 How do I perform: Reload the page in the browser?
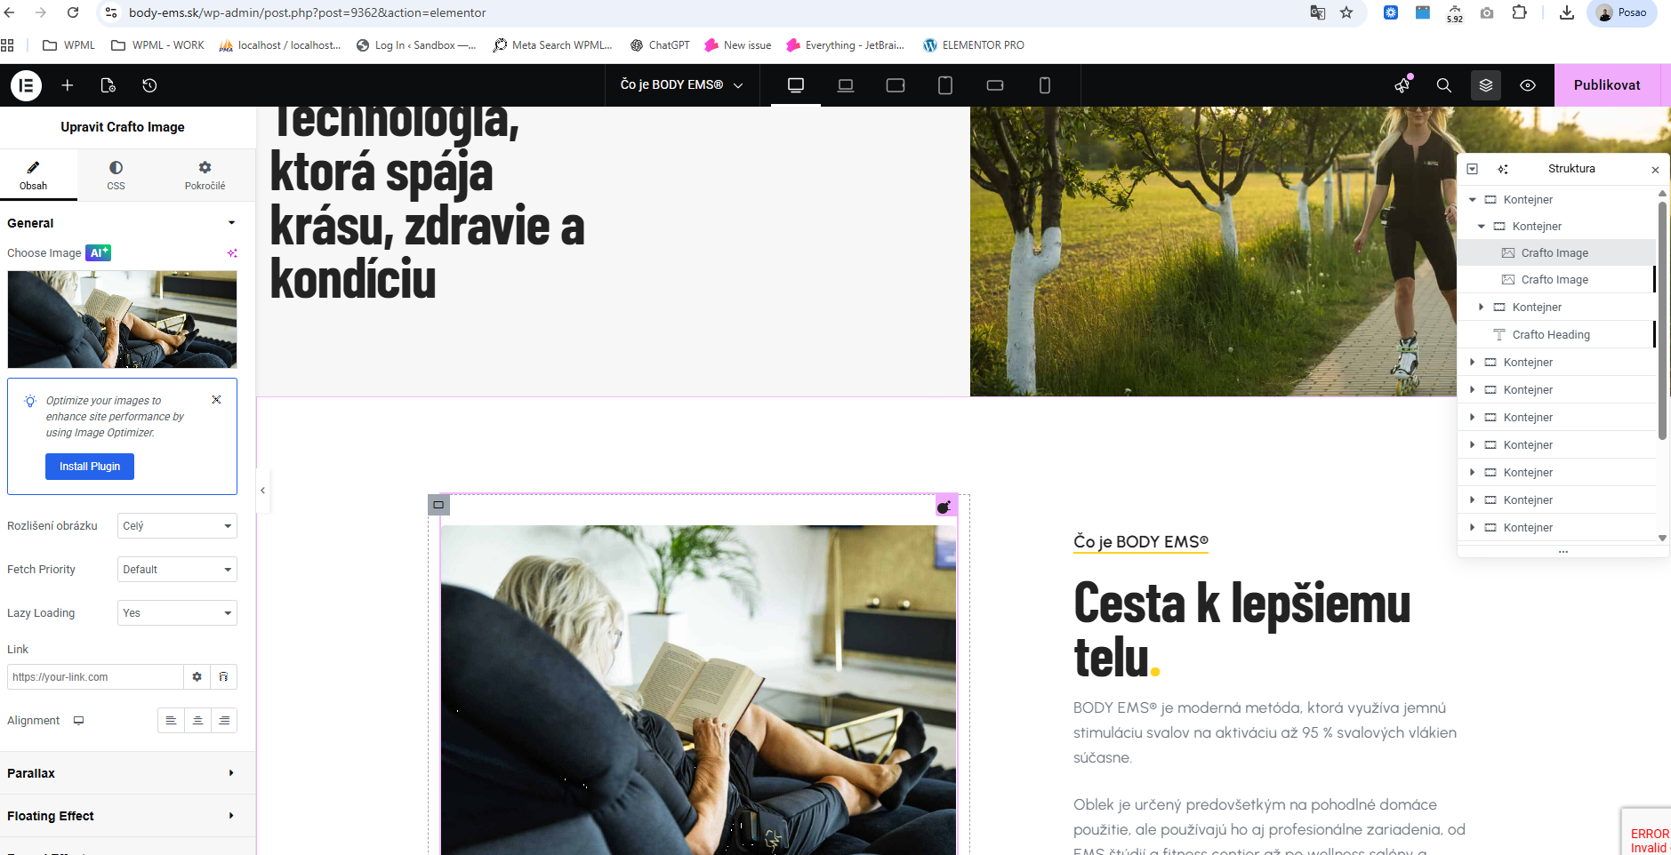(x=73, y=12)
